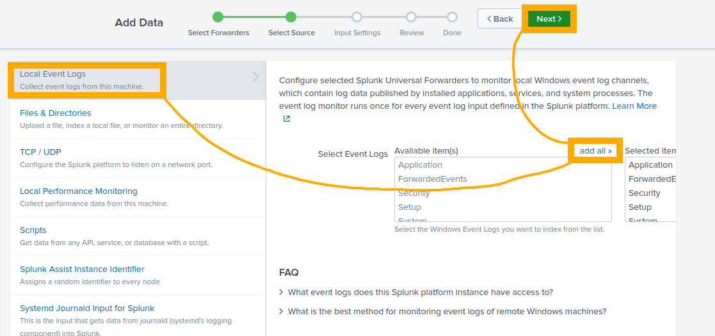Pick Application in Available items list
Image resolution: width=715 pixels, height=336 pixels.
[502, 165]
